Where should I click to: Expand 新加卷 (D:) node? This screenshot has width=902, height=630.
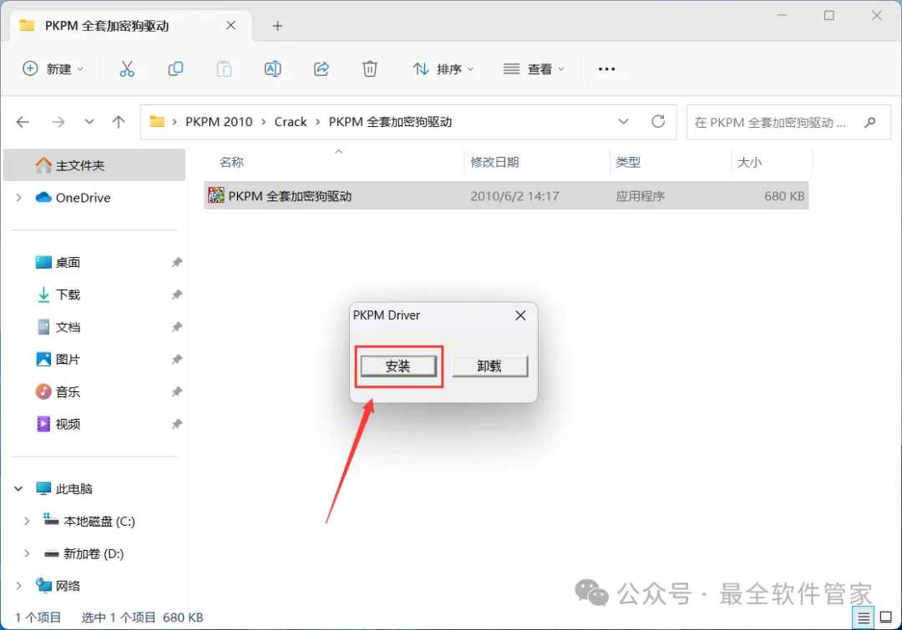pyautogui.click(x=27, y=553)
